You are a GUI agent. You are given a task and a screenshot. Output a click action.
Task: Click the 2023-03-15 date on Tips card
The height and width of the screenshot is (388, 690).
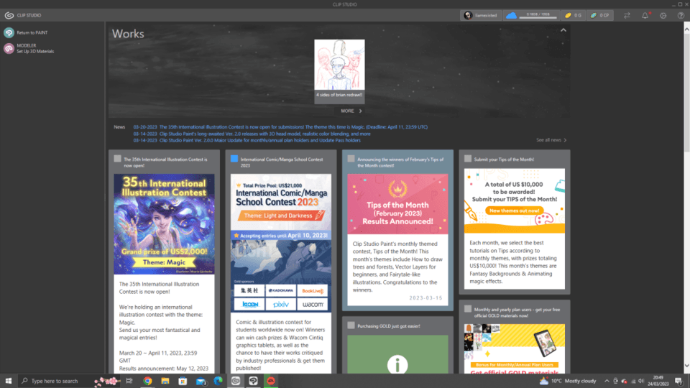pos(425,297)
